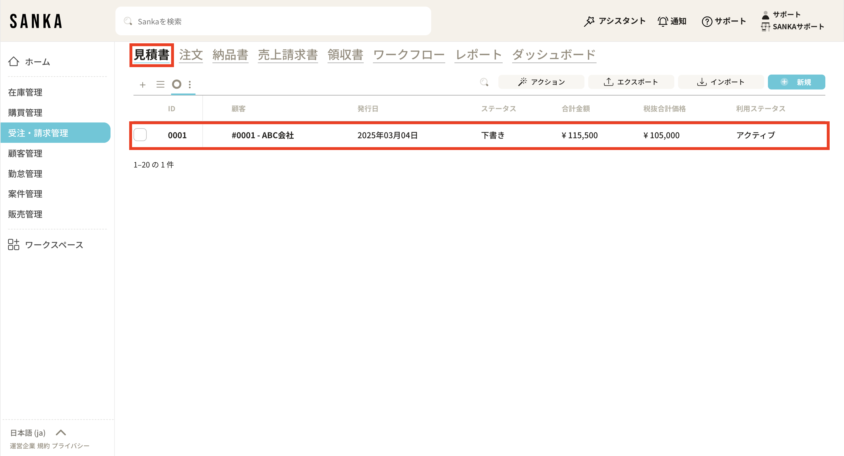Select the circle view icon
The width and height of the screenshot is (844, 456).
click(x=177, y=84)
